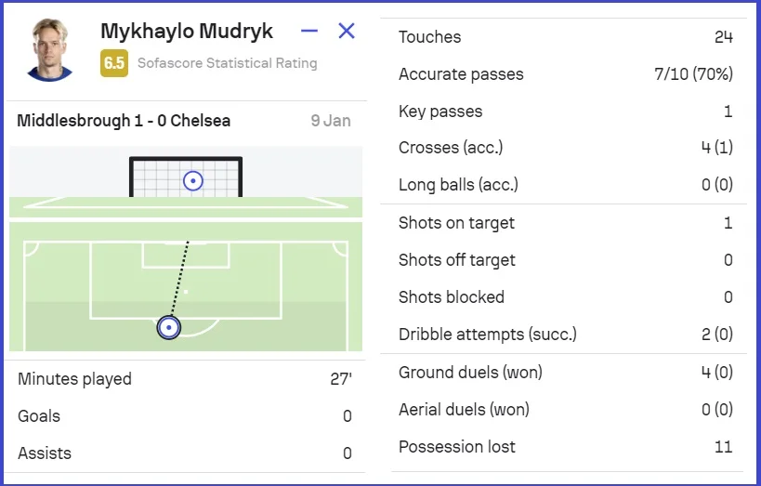Click the Dribble attempts (succ.) row
This screenshot has width=761, height=486.
tap(565, 335)
